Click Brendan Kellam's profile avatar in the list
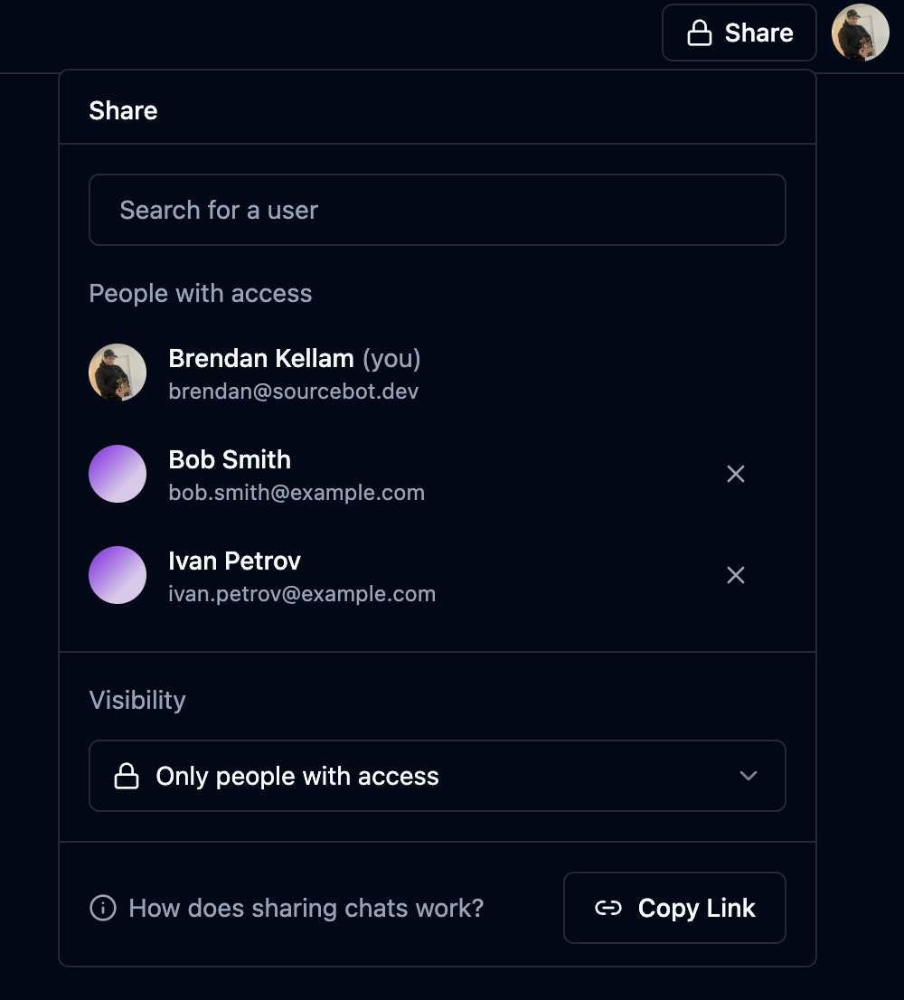The image size is (904, 1000). (117, 372)
